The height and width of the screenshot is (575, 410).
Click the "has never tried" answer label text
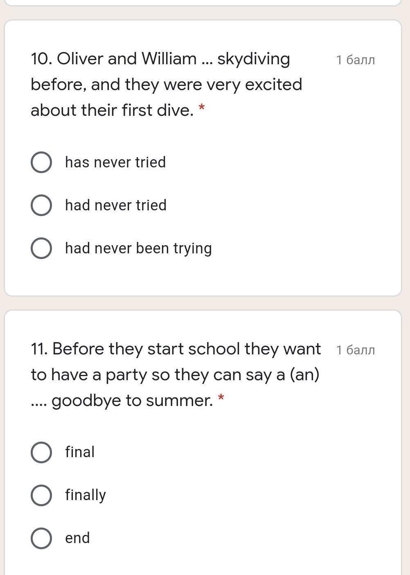pos(115,162)
